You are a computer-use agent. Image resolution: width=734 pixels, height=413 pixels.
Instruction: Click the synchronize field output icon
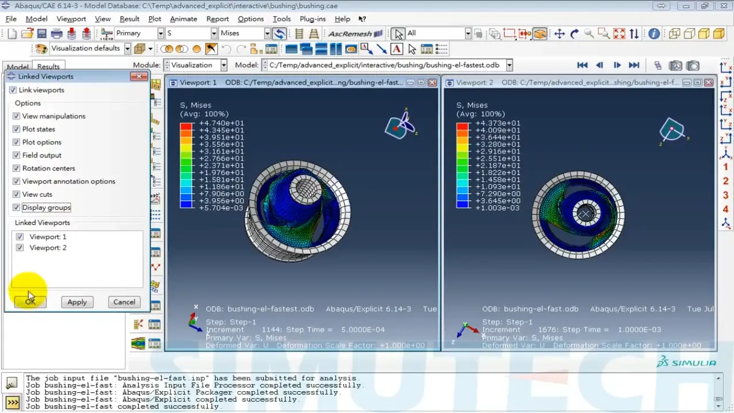coord(280,33)
